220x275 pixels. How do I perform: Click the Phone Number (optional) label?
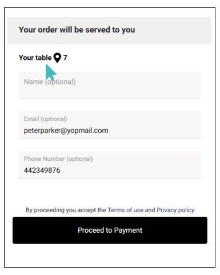58,159
